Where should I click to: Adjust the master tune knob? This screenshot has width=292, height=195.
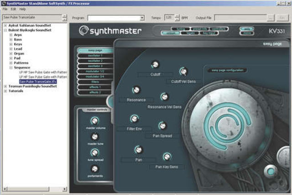point(95,137)
